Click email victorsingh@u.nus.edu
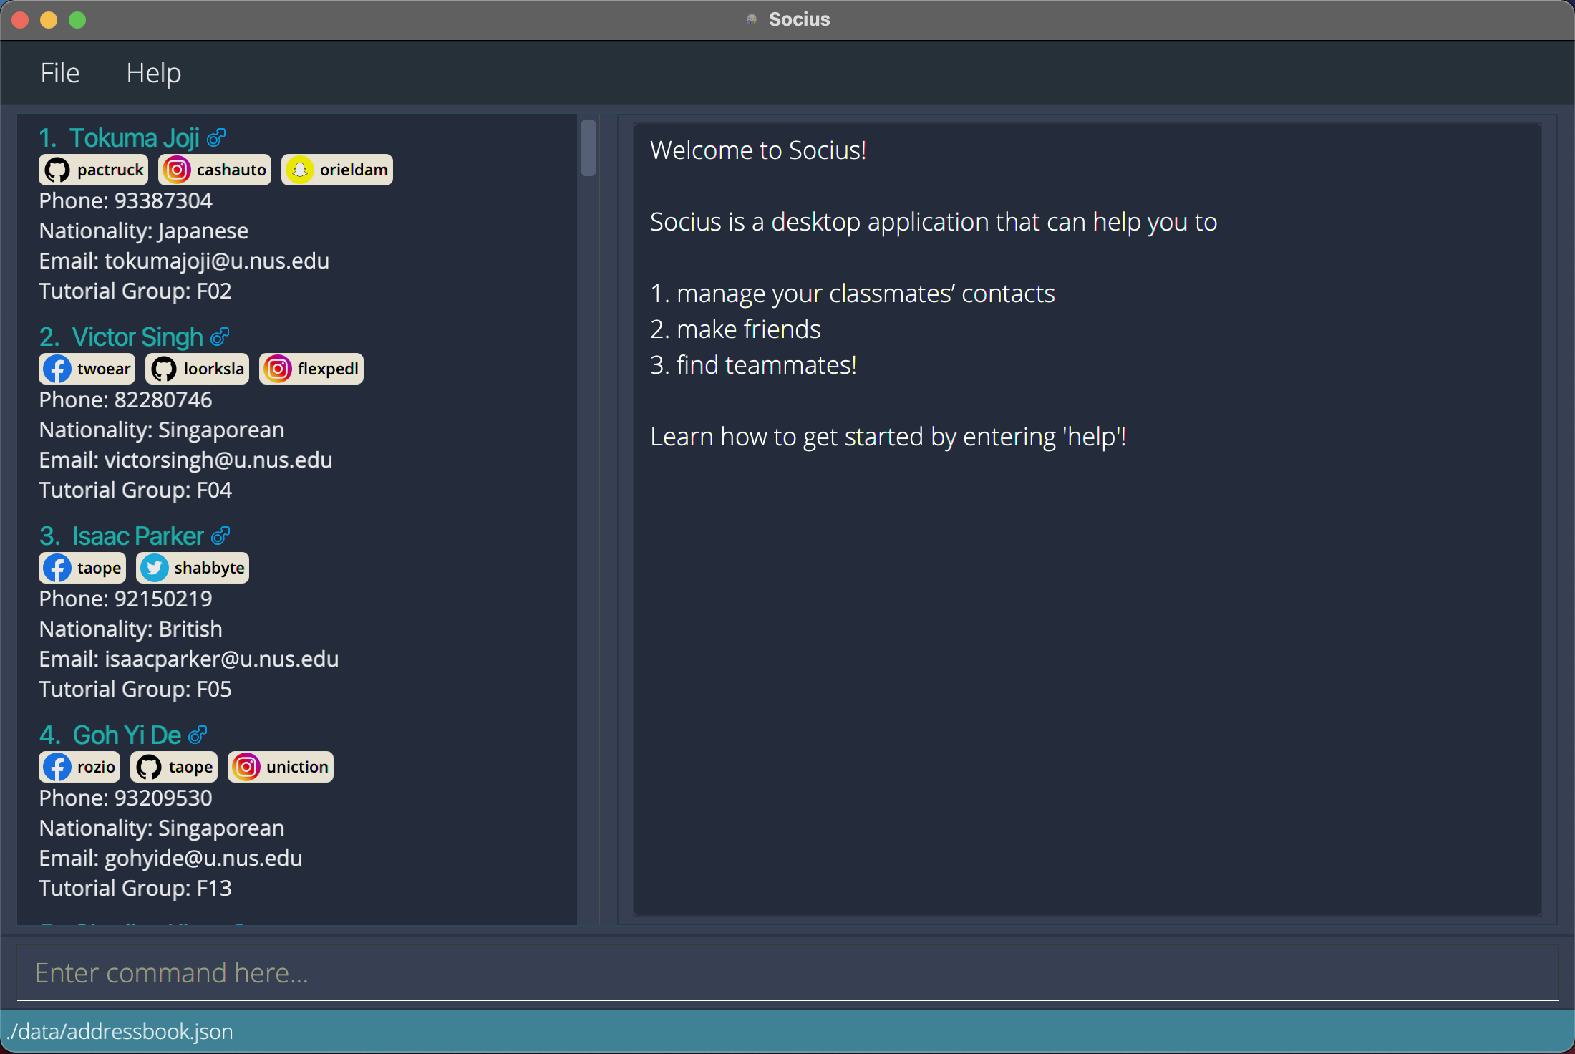The width and height of the screenshot is (1575, 1054). click(x=218, y=460)
